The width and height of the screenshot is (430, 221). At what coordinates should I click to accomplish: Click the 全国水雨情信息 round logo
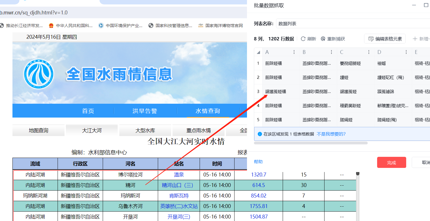(38, 74)
